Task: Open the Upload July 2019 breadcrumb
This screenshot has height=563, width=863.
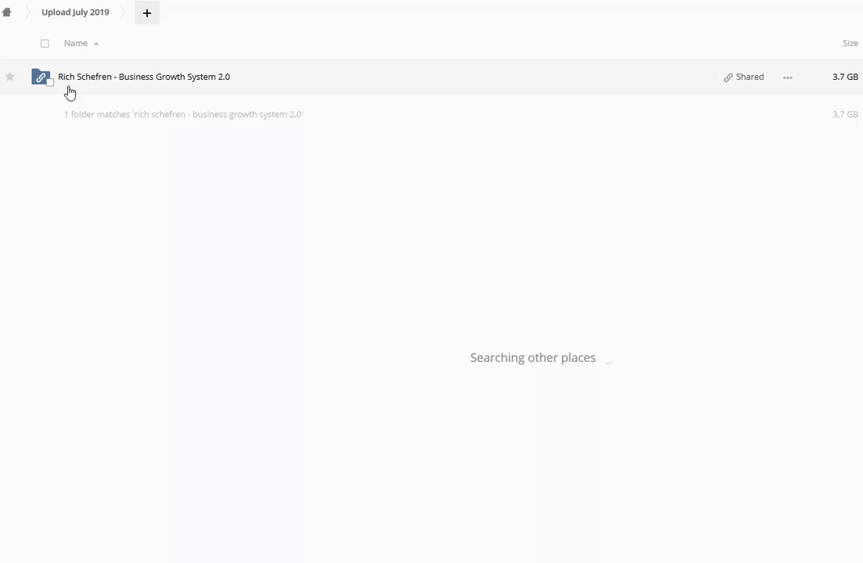Action: click(x=75, y=12)
